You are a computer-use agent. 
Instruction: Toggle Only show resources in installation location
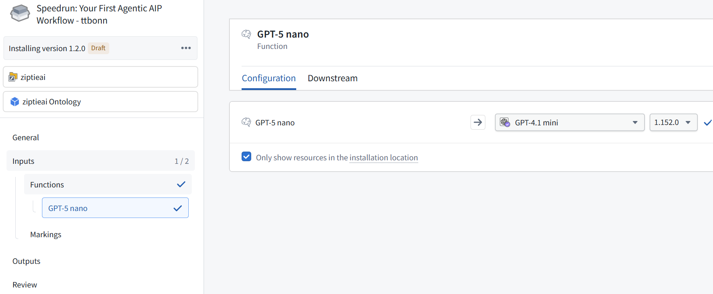coord(246,157)
